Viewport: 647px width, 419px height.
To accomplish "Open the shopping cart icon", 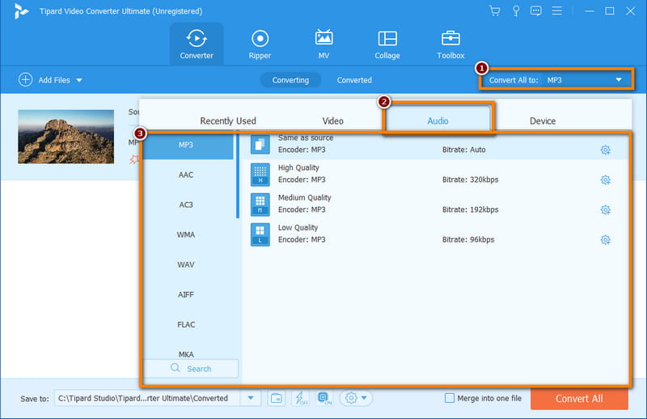I will (x=494, y=11).
